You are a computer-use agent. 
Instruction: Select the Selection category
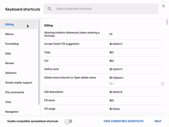[x=19, y=73]
